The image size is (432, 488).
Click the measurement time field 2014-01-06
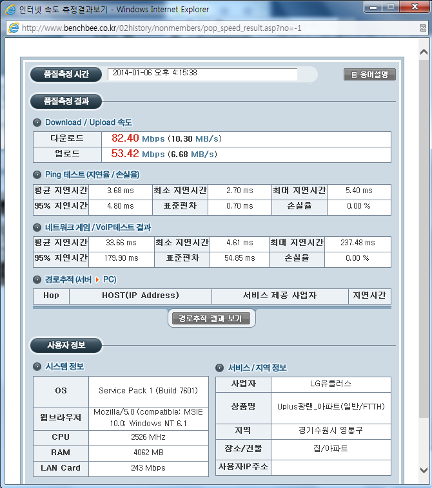[202, 74]
